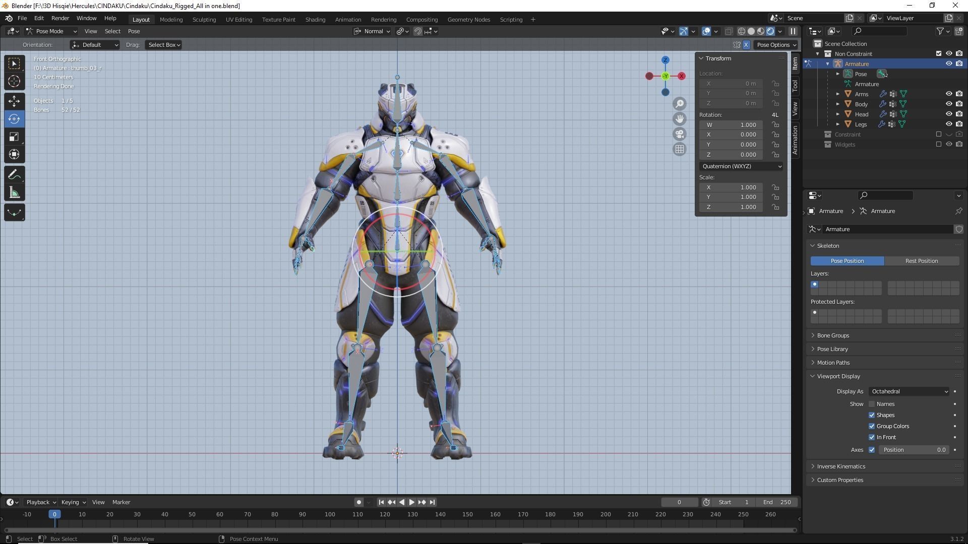Click the Pose Position button
Image resolution: width=968 pixels, height=544 pixels.
point(847,261)
